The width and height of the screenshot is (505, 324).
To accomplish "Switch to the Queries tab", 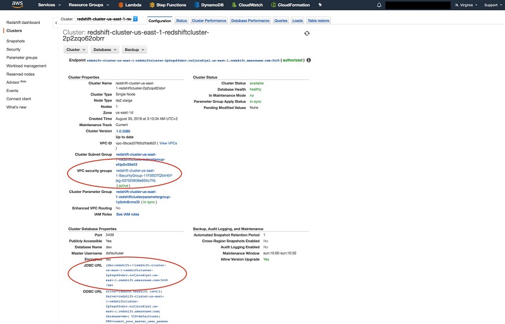I will coord(281,21).
